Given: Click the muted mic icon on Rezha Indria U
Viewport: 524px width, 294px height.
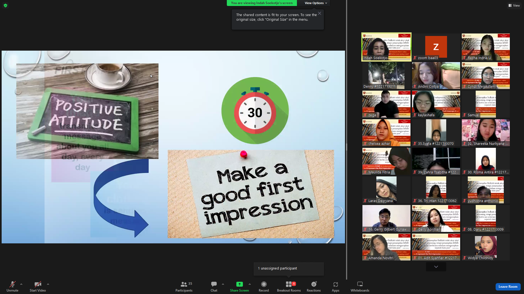Looking at the screenshot, I should (x=465, y=58).
